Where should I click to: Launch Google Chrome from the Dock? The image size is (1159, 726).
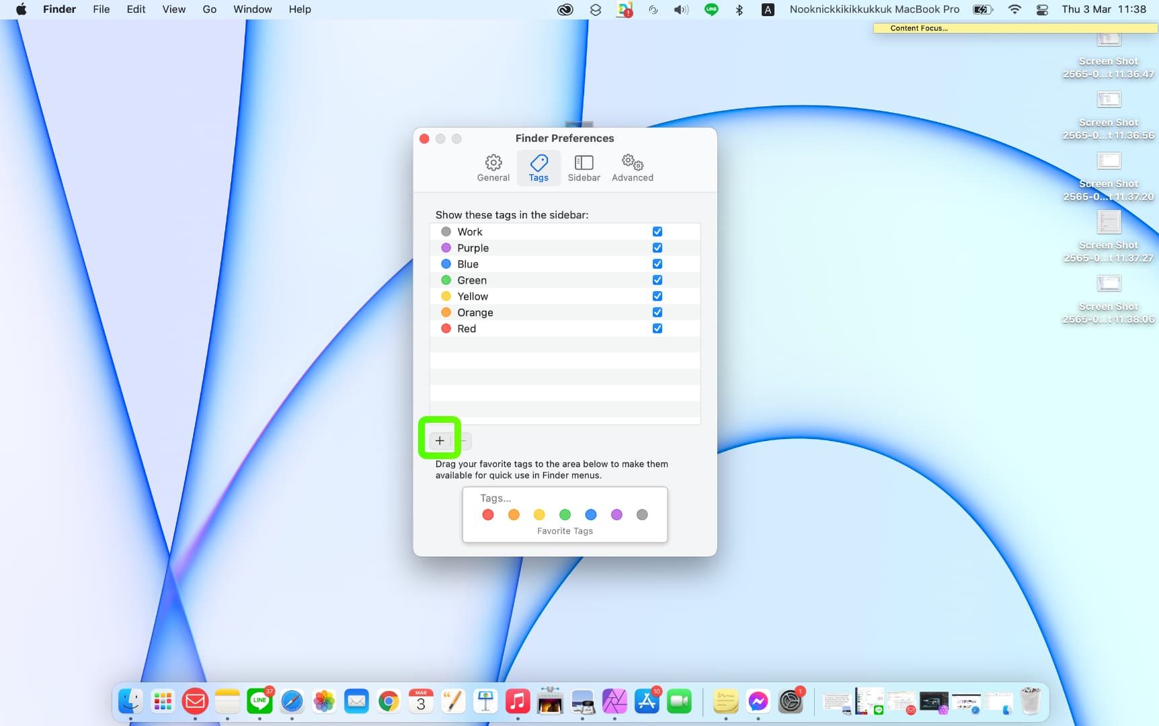[x=389, y=702]
